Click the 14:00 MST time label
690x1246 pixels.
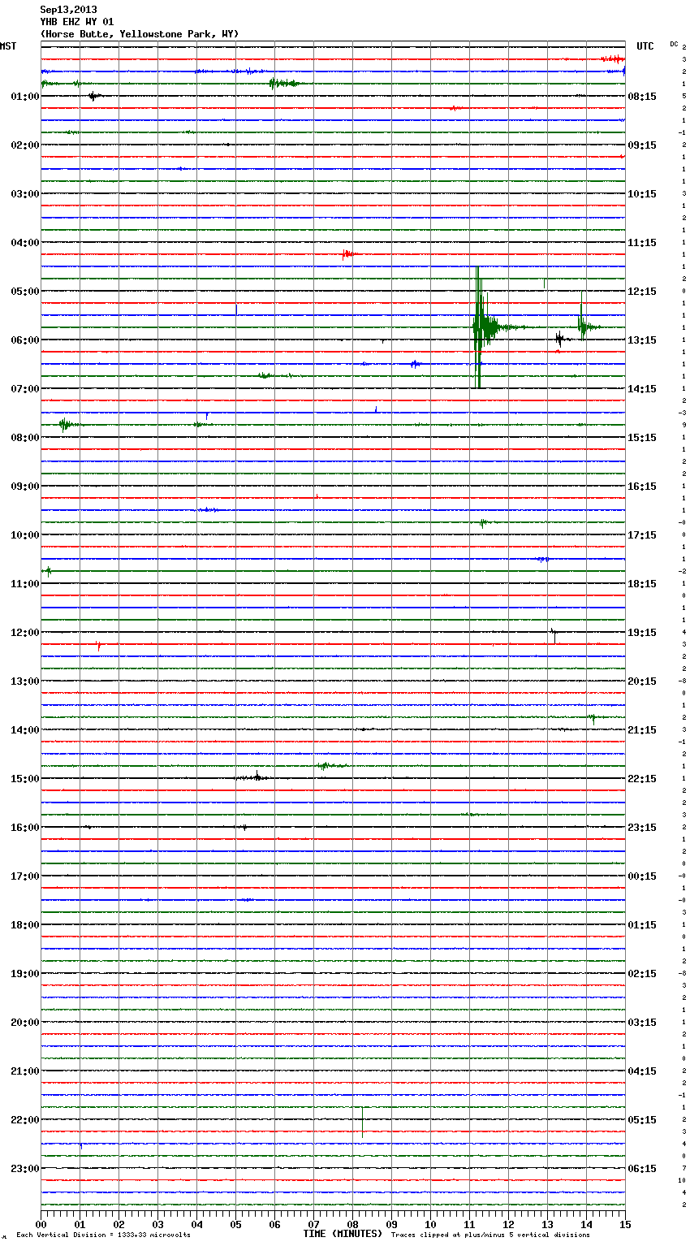click(x=25, y=730)
